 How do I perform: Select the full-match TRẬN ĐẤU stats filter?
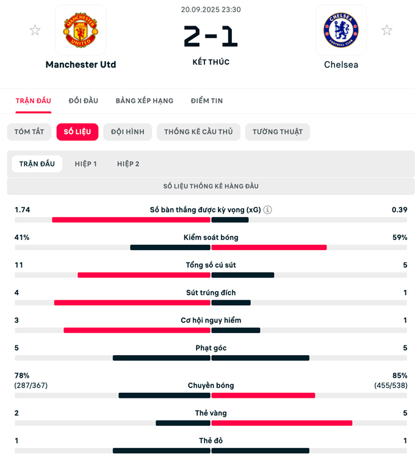37,164
